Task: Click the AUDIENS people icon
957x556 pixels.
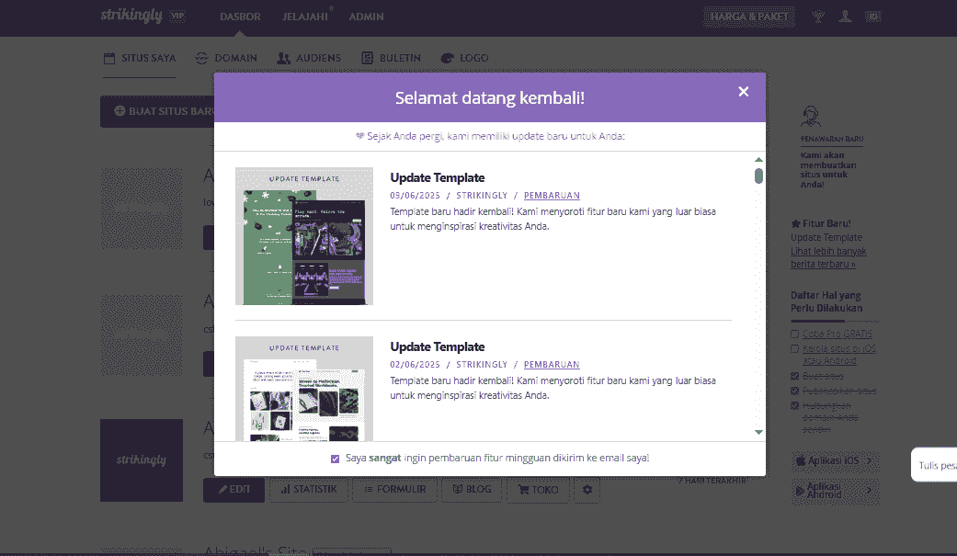Action: pos(283,58)
